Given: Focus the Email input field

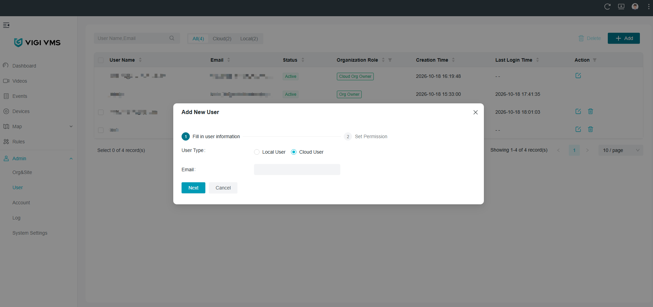Looking at the screenshot, I should click(x=297, y=170).
